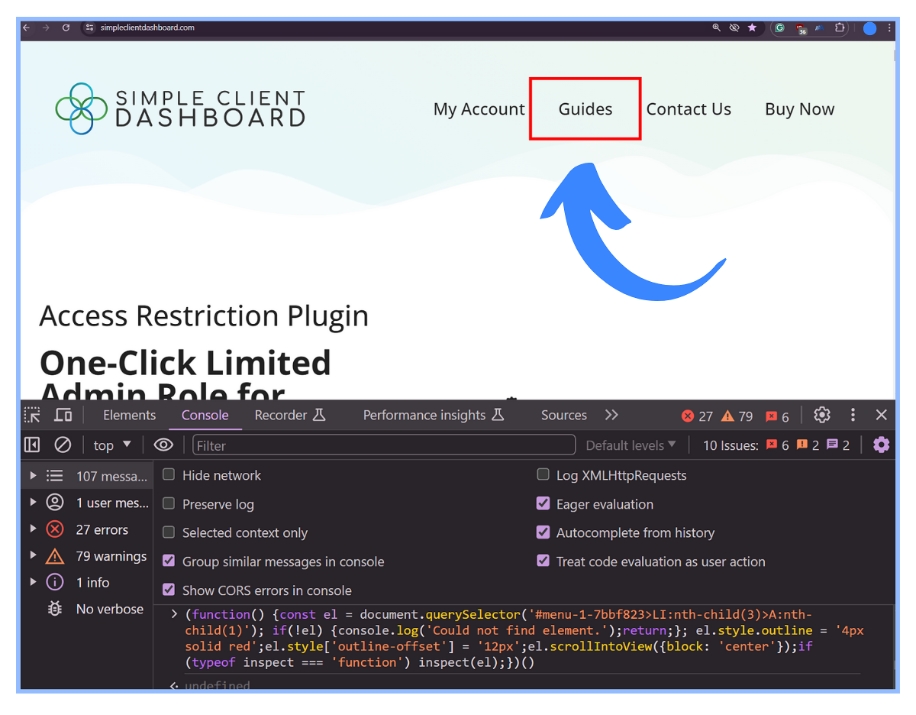916x715 pixels.
Task: Enable the Preserve log checkbox
Action: (169, 503)
